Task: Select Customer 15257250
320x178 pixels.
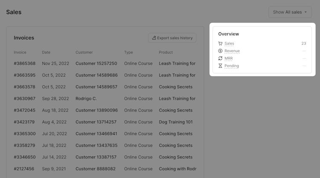Action: [x=96, y=63]
